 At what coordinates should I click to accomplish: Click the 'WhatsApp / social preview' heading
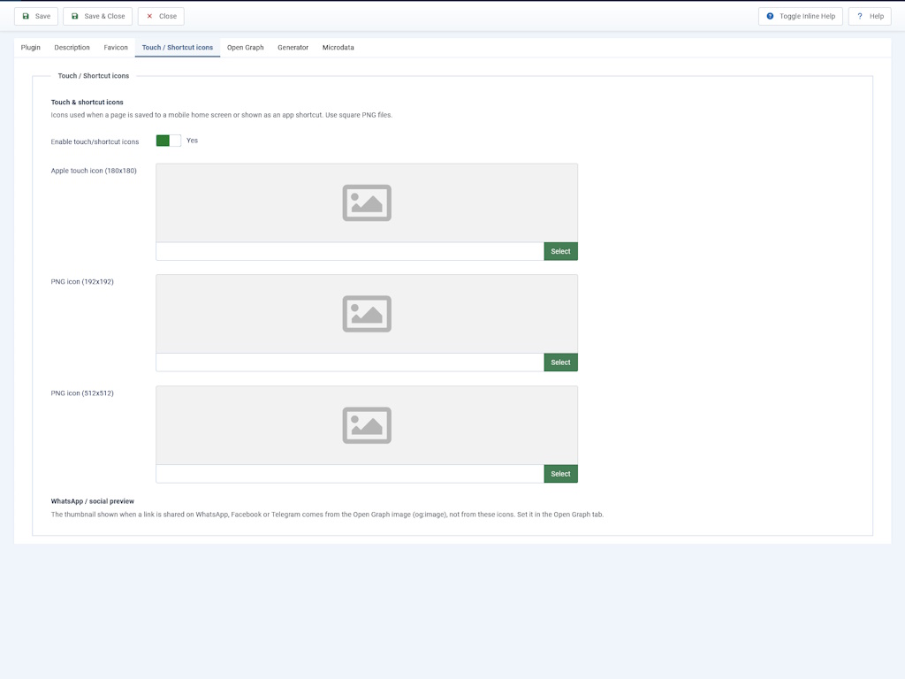pos(92,501)
